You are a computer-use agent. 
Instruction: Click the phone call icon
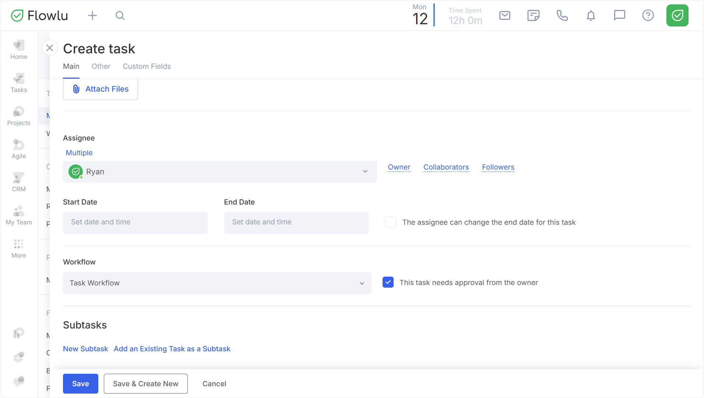point(562,15)
